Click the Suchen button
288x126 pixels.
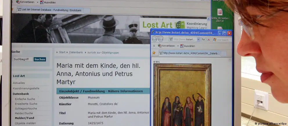40,59
